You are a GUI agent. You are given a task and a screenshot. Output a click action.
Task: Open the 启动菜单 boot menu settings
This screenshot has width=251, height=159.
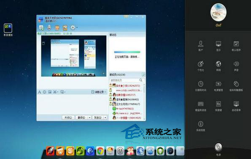(236, 106)
